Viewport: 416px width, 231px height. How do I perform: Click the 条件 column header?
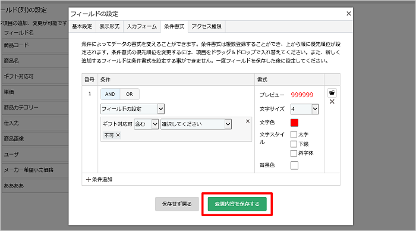(176, 80)
